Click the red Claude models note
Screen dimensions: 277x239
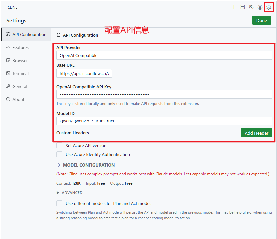point(163,174)
